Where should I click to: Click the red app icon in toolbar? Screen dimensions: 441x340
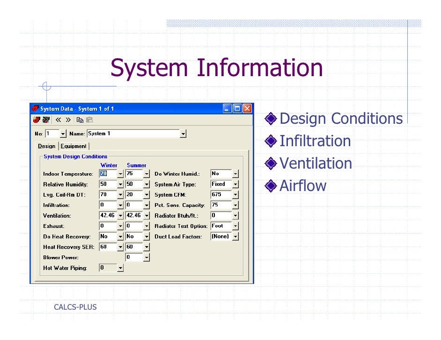(x=37, y=120)
